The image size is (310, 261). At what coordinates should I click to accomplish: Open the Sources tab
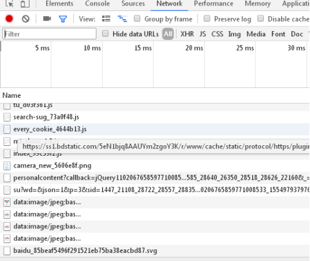133,4
